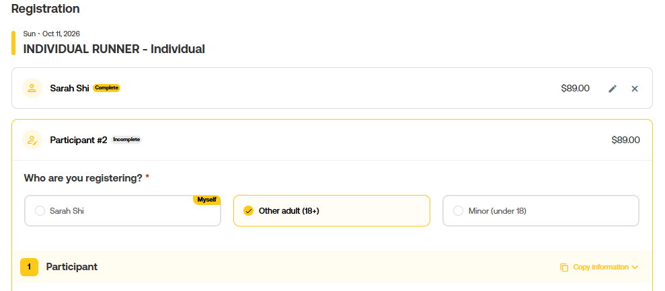Image resolution: width=665 pixels, height=291 pixels.
Task: Click the yellow Myself badge
Action: tap(206, 200)
